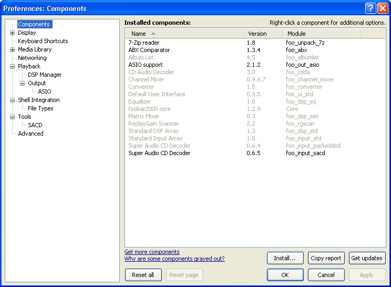Select the Default User Interface component

point(255,94)
